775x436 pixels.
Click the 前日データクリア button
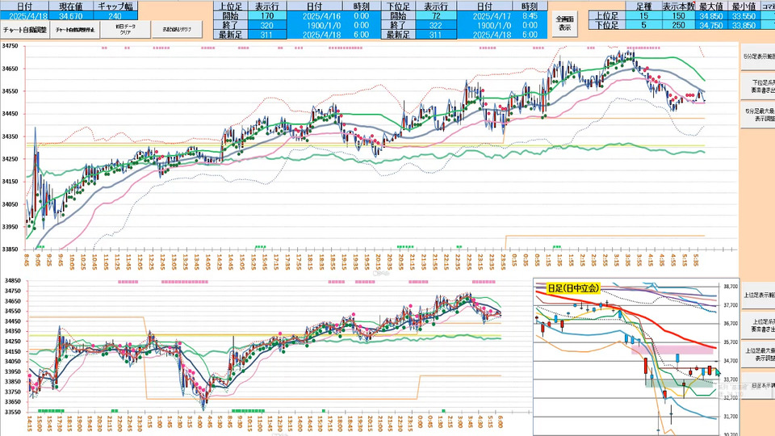point(126,30)
